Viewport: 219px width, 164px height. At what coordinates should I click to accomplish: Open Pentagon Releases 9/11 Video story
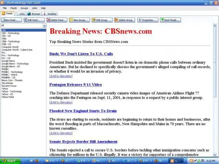tap(76, 85)
